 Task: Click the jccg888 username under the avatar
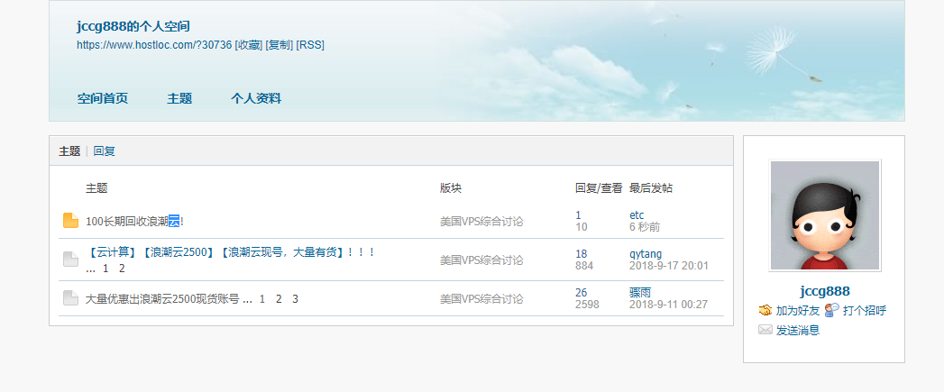(825, 291)
